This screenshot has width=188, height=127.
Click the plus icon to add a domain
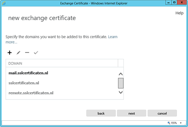pyautogui.click(x=10, y=53)
